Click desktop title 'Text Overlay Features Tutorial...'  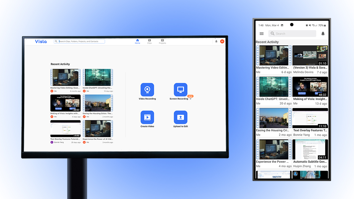pos(65,139)
